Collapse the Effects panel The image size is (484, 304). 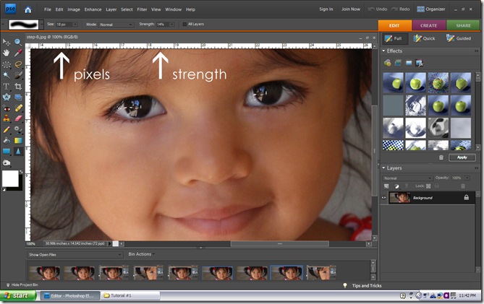(384, 51)
